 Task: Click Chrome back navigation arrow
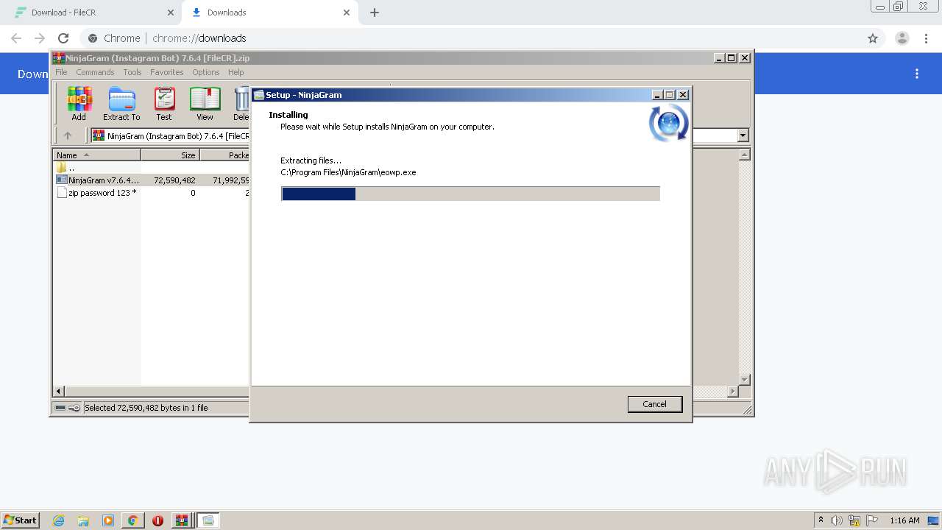point(16,38)
